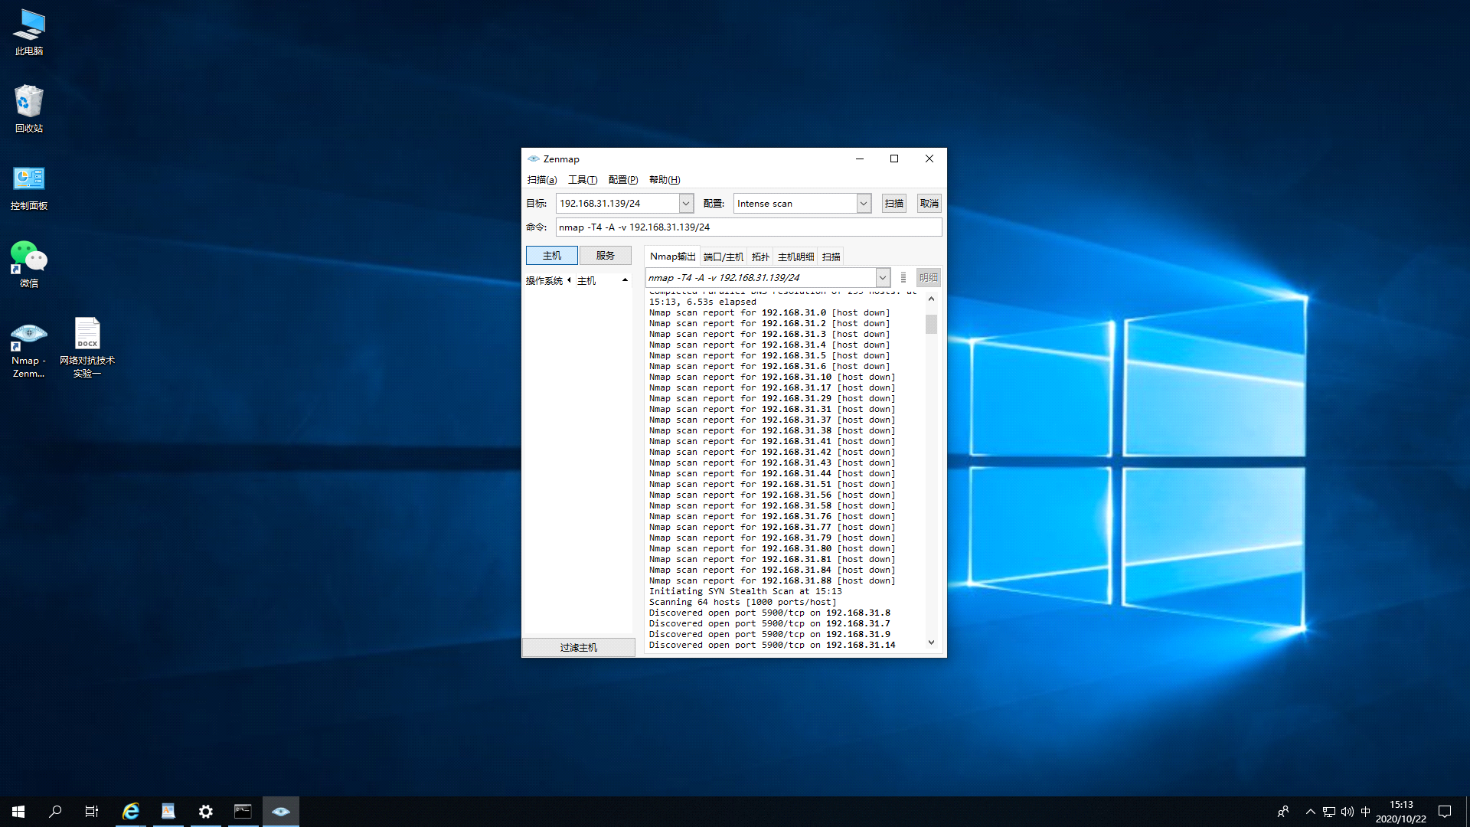Switch to the 端口/主机 tab
Image resolution: width=1470 pixels, height=827 pixels.
click(723, 257)
